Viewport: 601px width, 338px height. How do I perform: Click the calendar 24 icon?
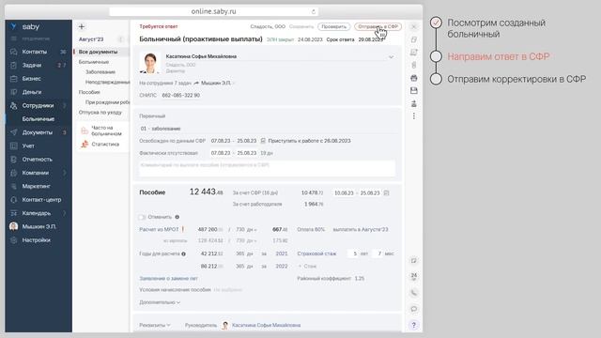pos(413,276)
